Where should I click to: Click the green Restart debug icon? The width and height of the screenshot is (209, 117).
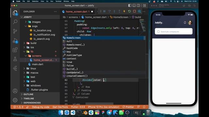(129, 11)
